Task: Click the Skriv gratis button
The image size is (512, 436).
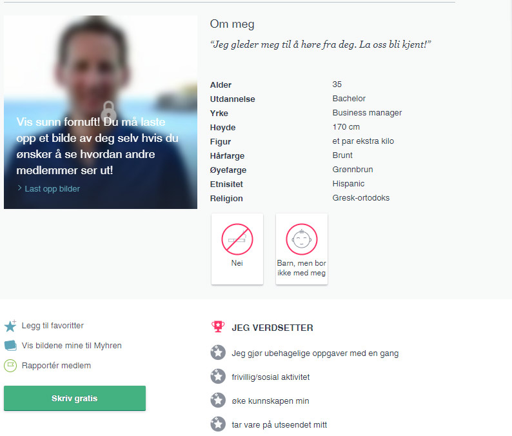Action: tap(75, 398)
